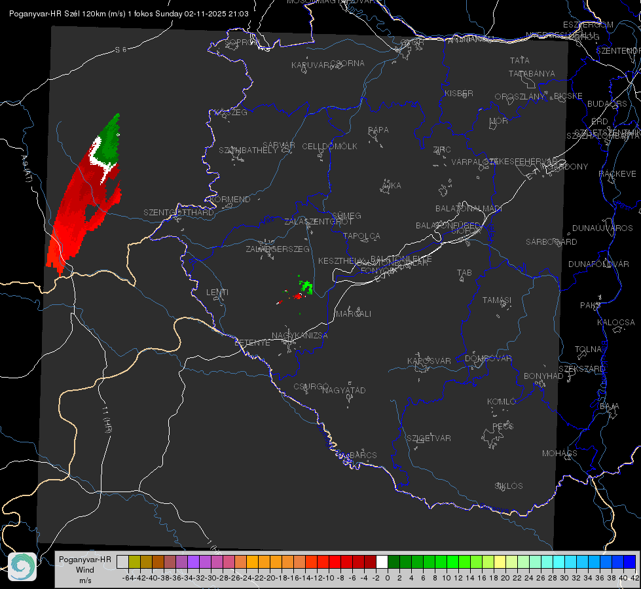Image resolution: width=641 pixels, height=589 pixels.
Task: Click the '11 (HR)' road label
Action: pyautogui.click(x=107, y=419)
